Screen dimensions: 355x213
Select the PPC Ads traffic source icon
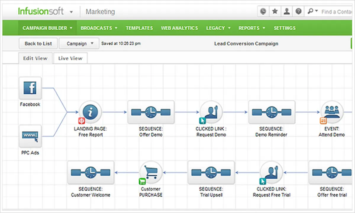click(x=30, y=136)
